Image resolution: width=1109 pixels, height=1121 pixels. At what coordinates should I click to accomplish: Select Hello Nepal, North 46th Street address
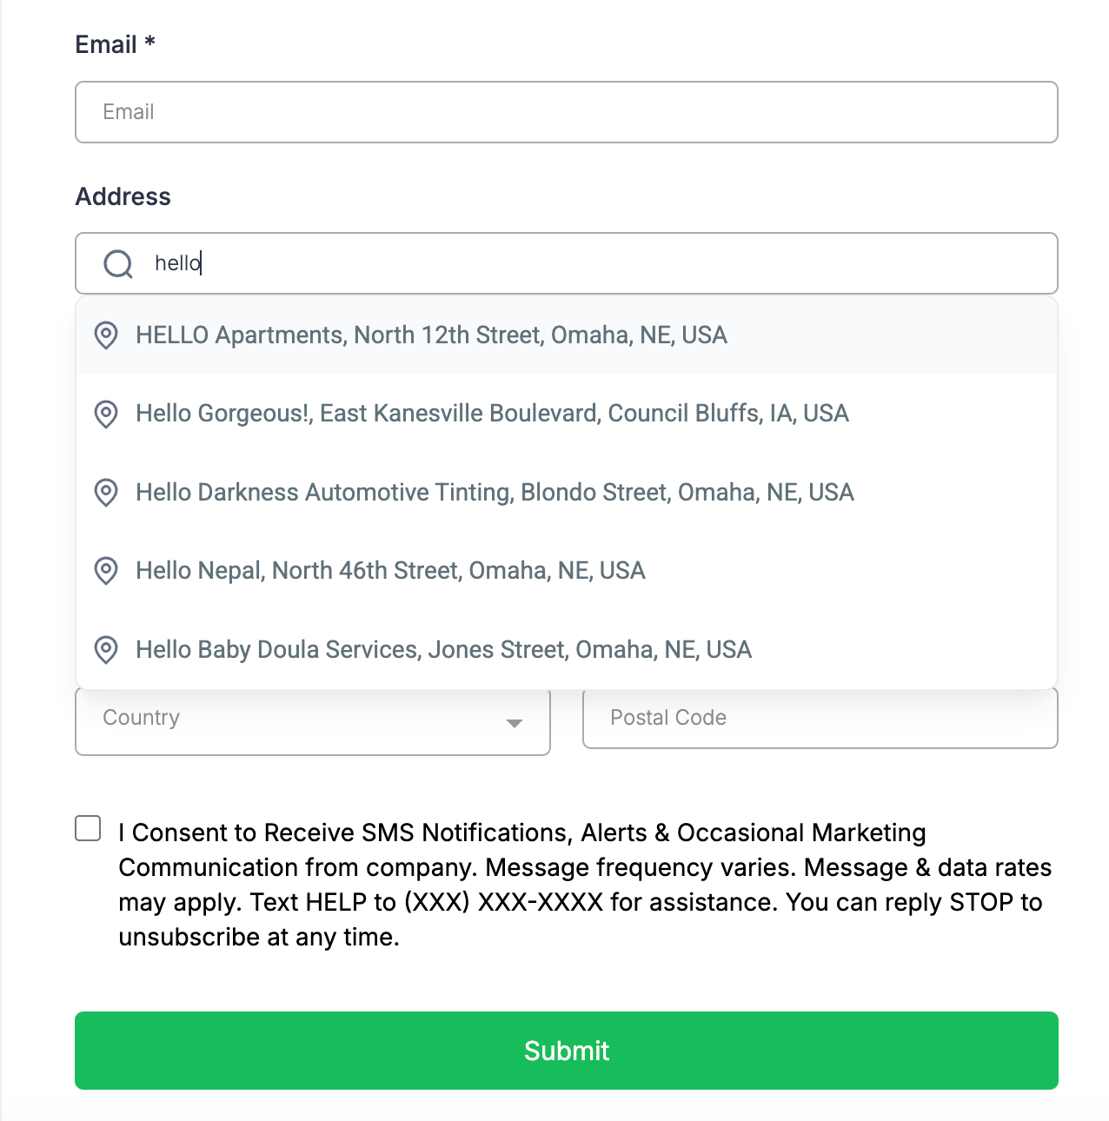pos(390,571)
